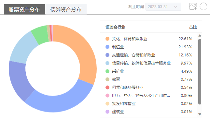Click the refresh chart icon
This screenshot has height=119, width=210.
[203, 6]
